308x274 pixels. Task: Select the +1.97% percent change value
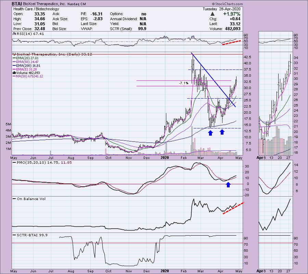[232, 14]
